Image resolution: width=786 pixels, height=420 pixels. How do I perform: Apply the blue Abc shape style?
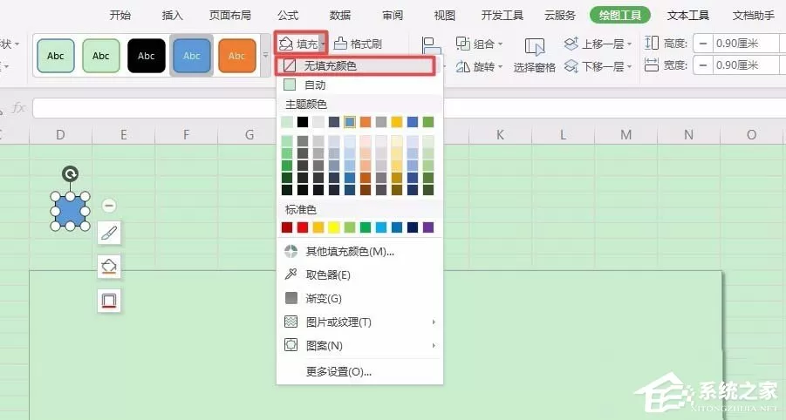tap(192, 56)
